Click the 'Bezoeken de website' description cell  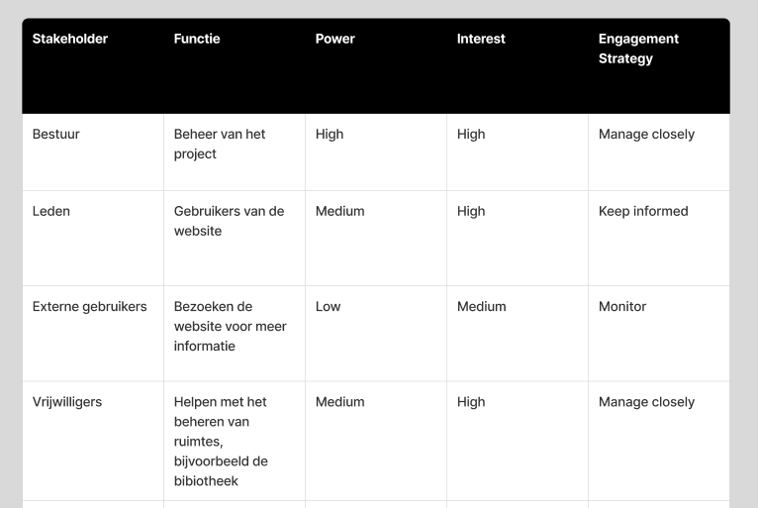[x=230, y=327]
